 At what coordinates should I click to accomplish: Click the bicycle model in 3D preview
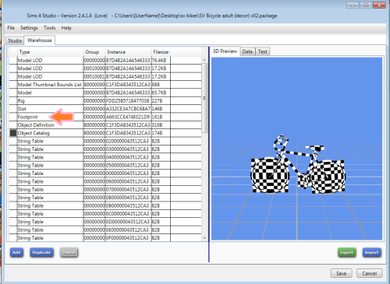click(298, 165)
